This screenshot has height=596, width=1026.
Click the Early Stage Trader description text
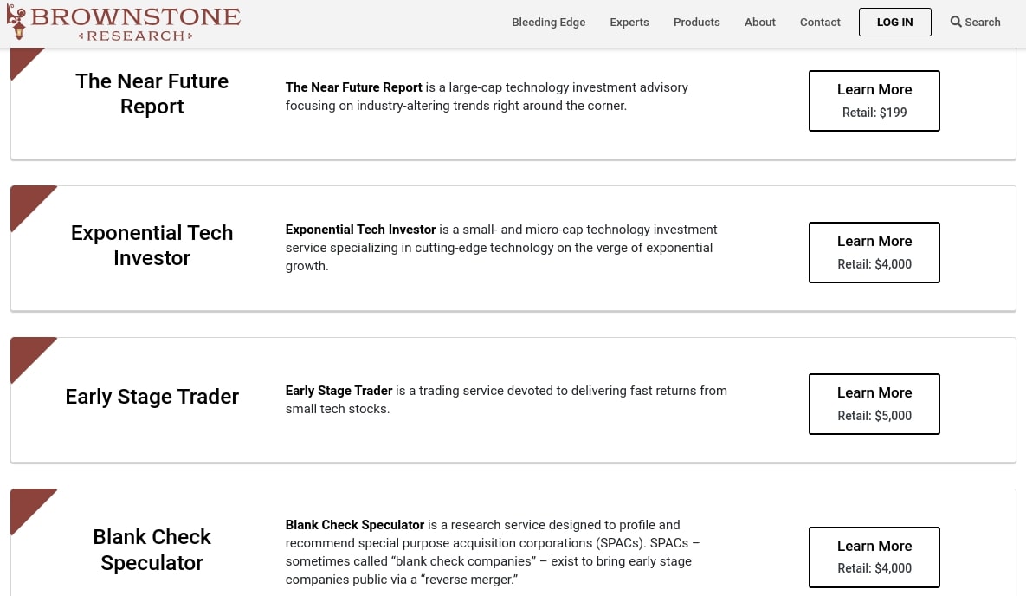click(507, 399)
